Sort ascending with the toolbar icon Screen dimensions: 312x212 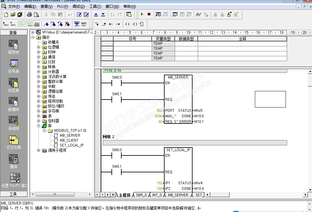point(113,14)
